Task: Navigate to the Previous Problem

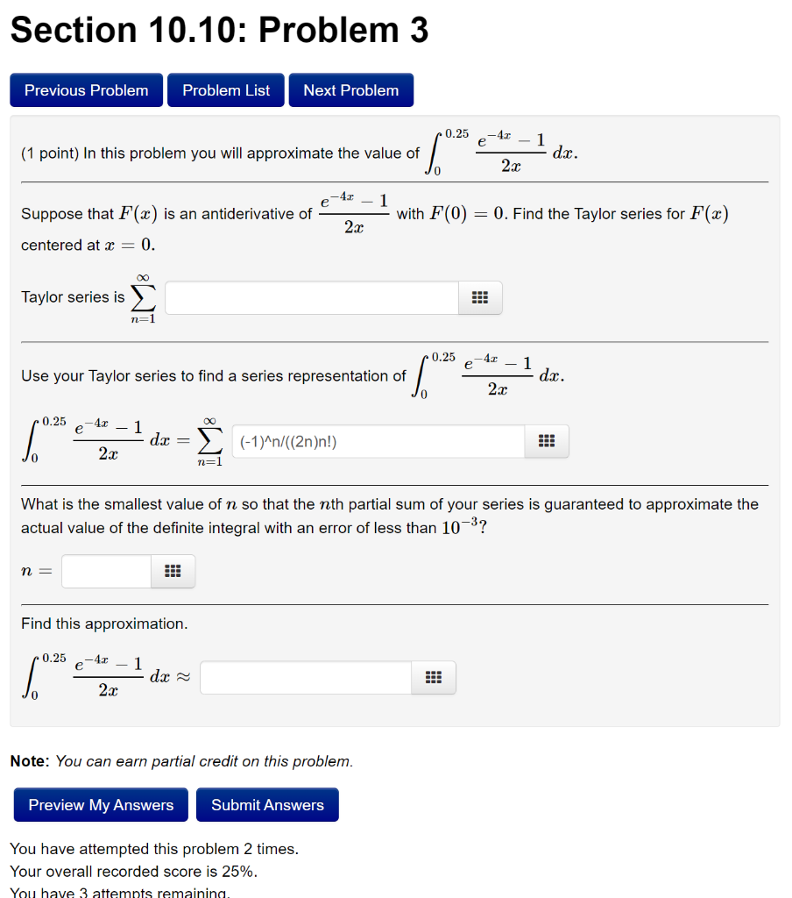Action: coord(85,89)
